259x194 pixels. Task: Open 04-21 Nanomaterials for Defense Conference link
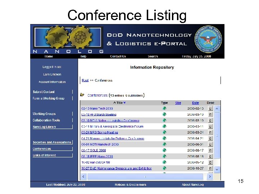(113, 138)
